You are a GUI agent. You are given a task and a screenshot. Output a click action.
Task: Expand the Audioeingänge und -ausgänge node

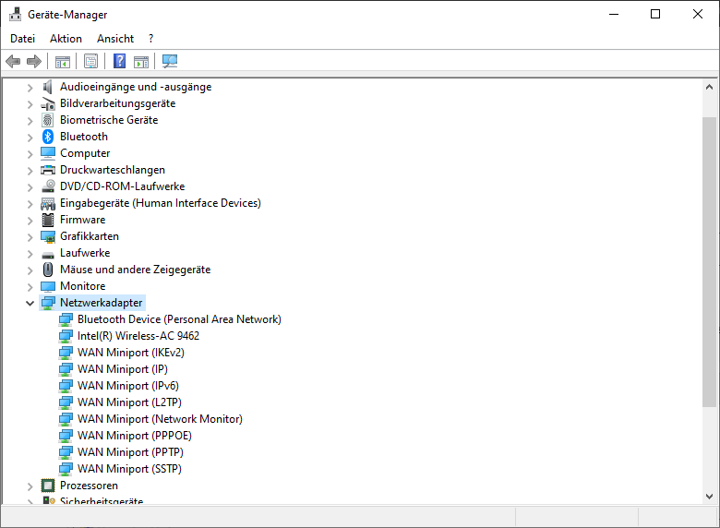point(30,88)
